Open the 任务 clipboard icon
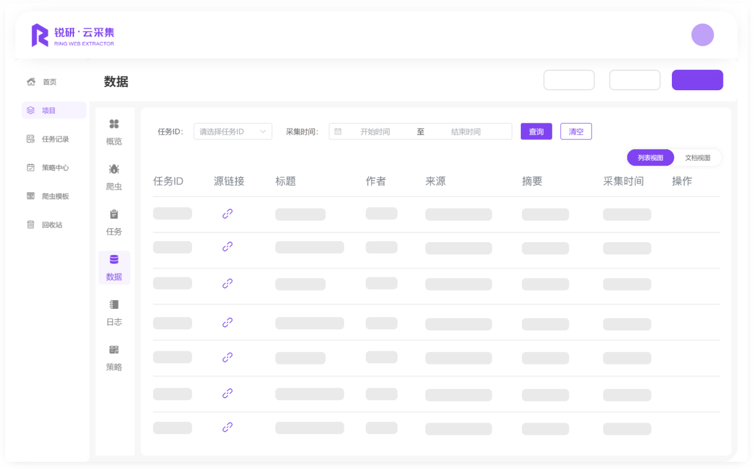753x469 pixels. pos(114,215)
